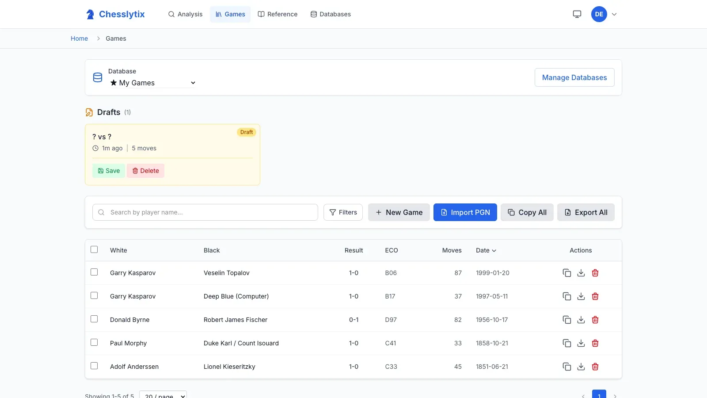Focus the Search by player name field

click(205, 212)
